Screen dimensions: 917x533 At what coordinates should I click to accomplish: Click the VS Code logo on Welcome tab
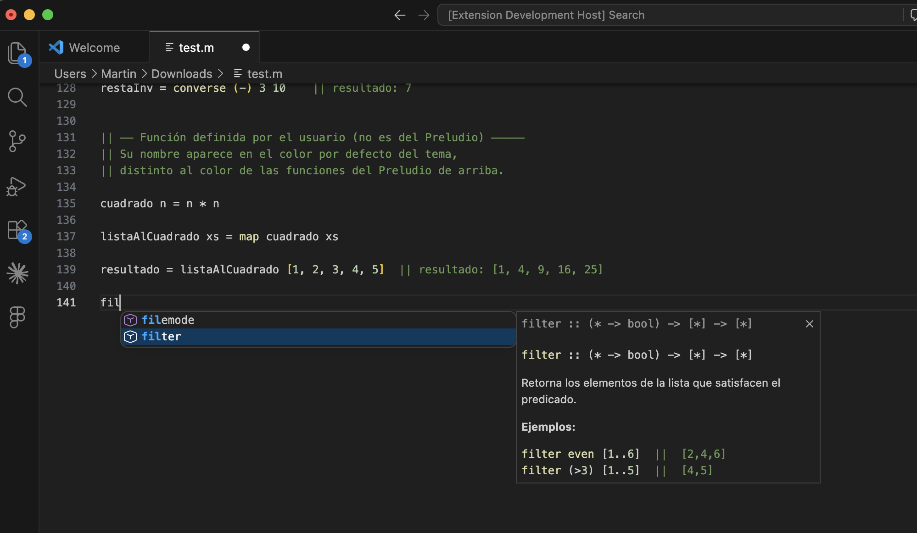(56, 47)
